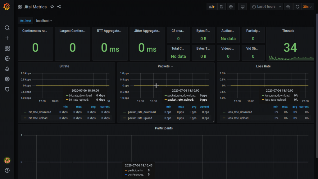Open the Last 6 hours time picker
This screenshot has width=318, height=179.
(x=266, y=7)
